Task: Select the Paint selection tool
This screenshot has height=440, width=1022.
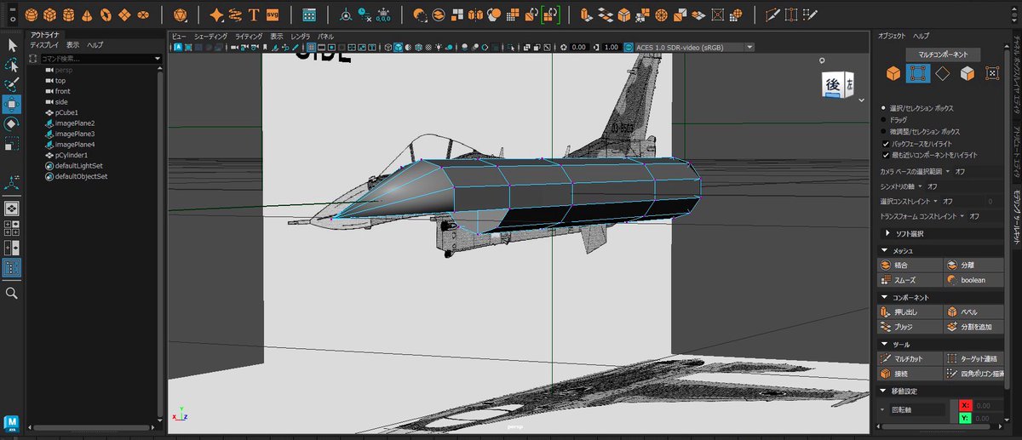Action: pyautogui.click(x=12, y=85)
